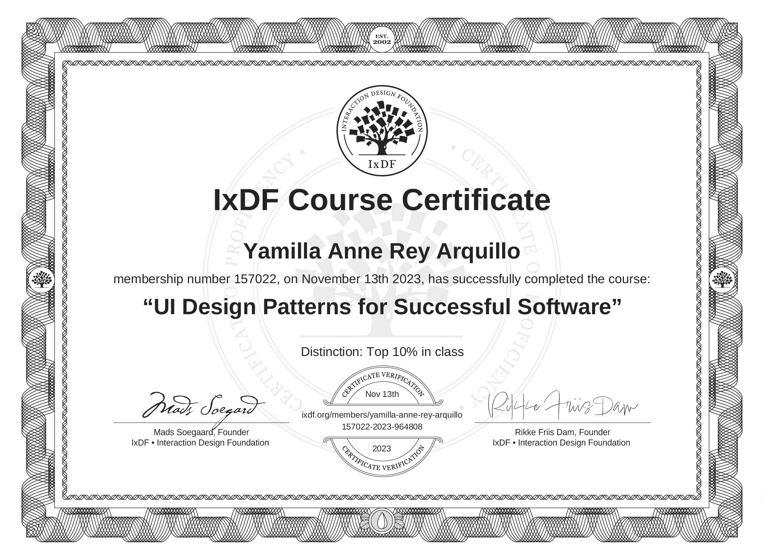Click the IxDF tree logo emblem
Screen dimensions: 764x560
[382, 130]
